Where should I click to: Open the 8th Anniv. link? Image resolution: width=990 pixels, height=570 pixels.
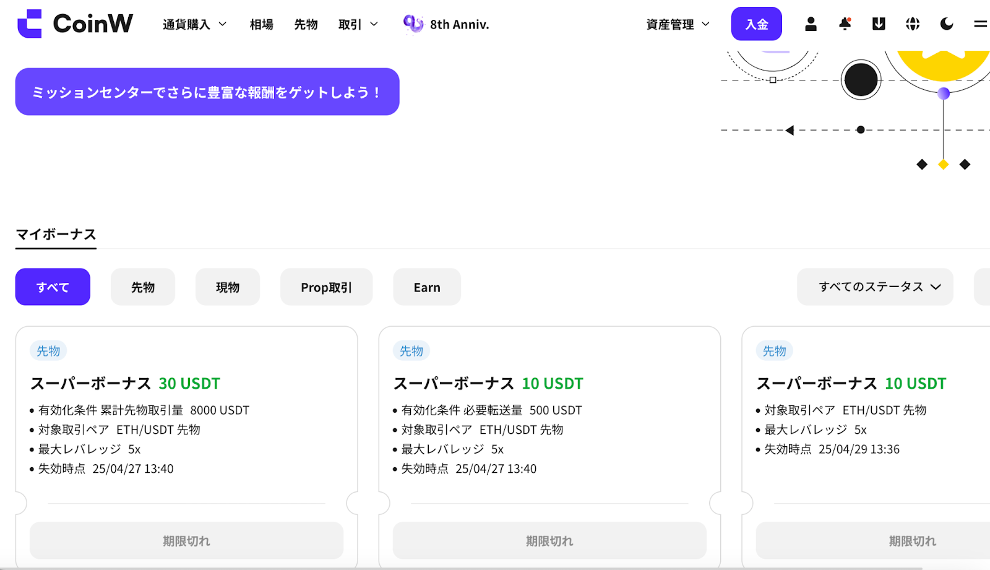460,25
